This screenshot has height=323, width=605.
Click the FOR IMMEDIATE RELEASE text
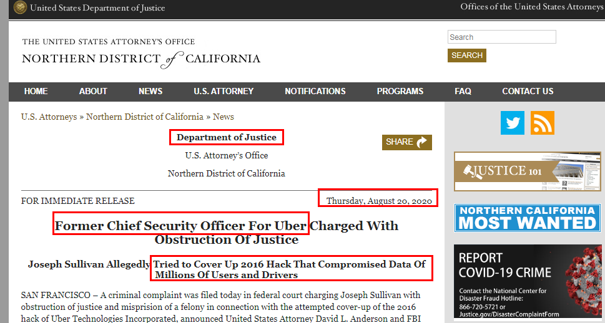[77, 201]
